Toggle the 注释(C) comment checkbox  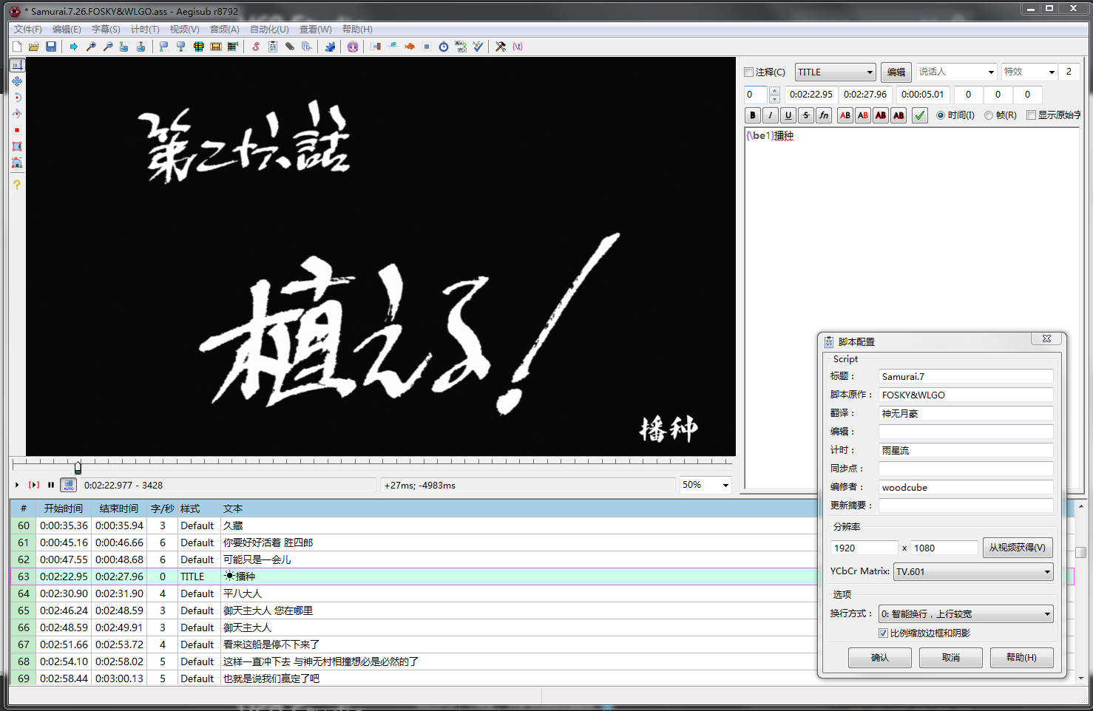coord(749,72)
